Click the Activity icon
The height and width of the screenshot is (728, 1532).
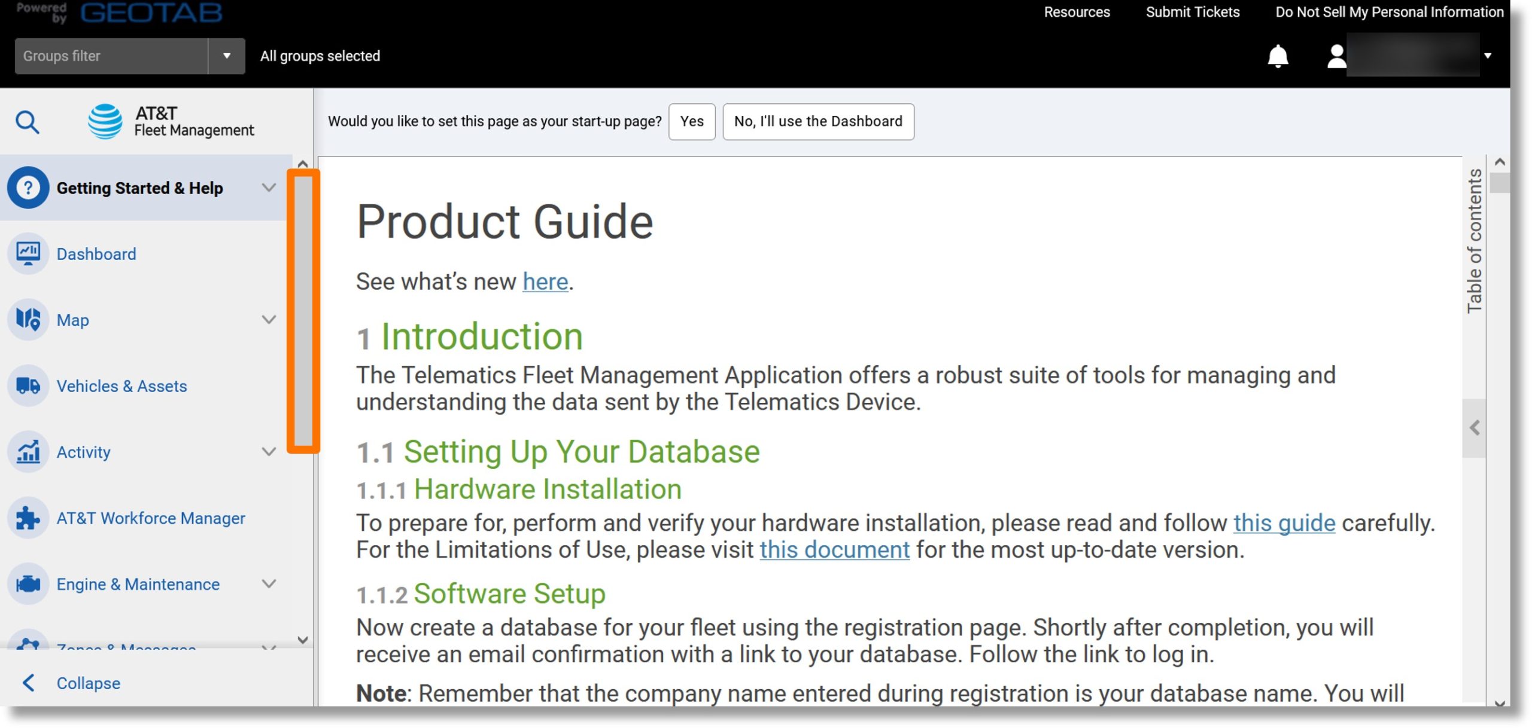[28, 451]
